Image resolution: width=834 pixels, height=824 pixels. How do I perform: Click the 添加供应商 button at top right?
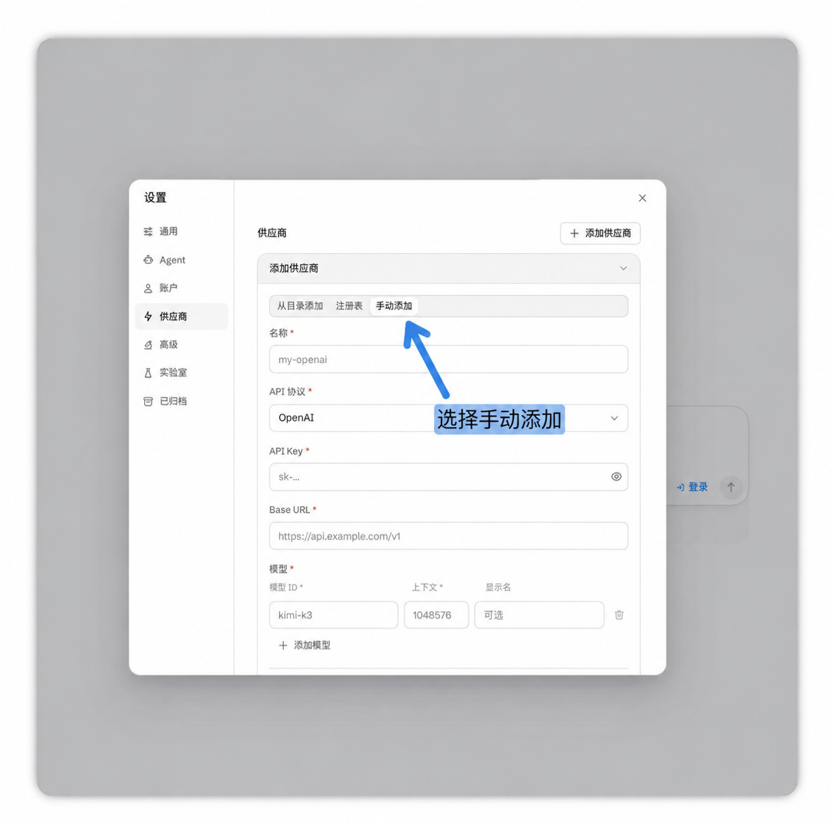click(x=600, y=233)
